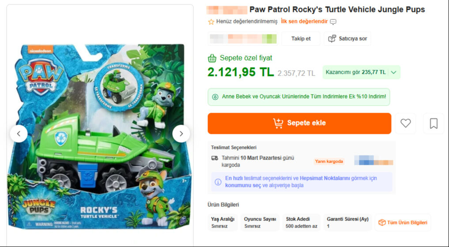The height and width of the screenshot is (247, 449).
Task: Click the Yarın kargoda badge
Action: click(x=329, y=161)
